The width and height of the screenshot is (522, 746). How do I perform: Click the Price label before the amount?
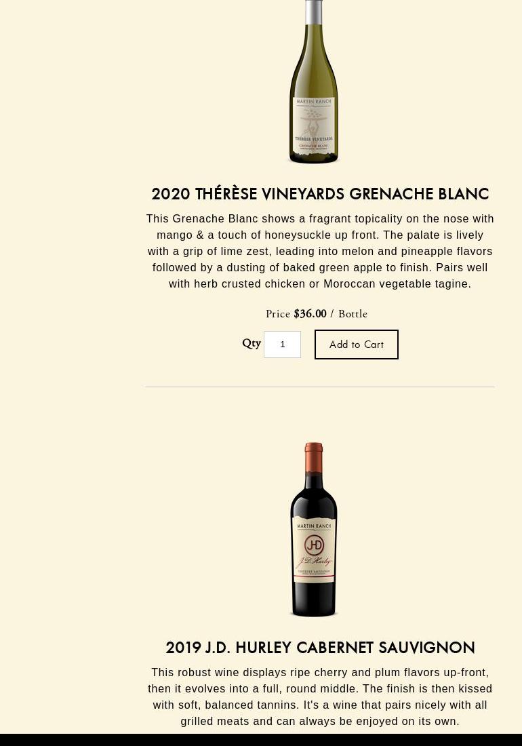pyautogui.click(x=278, y=314)
